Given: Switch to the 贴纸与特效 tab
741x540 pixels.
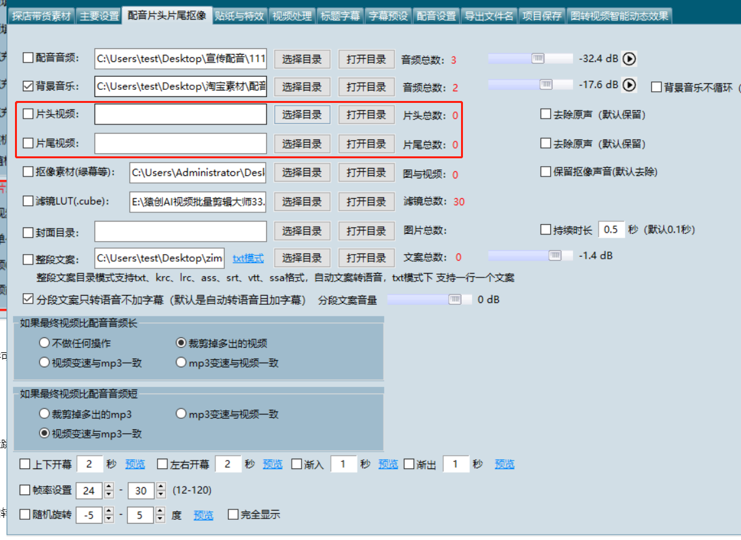Looking at the screenshot, I should coord(240,16).
